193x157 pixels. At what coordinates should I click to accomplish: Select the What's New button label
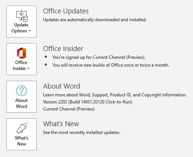22,141
